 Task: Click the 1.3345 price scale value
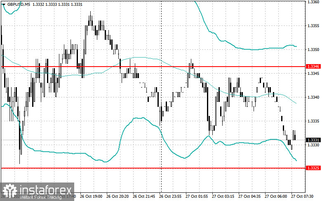[x=313, y=73]
